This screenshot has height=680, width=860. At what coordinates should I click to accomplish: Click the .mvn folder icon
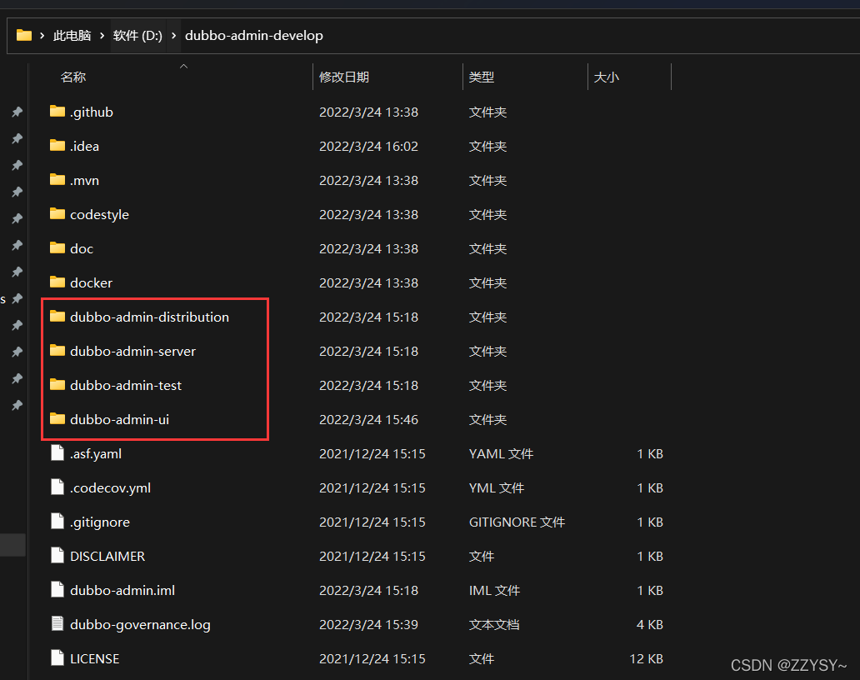(x=57, y=180)
